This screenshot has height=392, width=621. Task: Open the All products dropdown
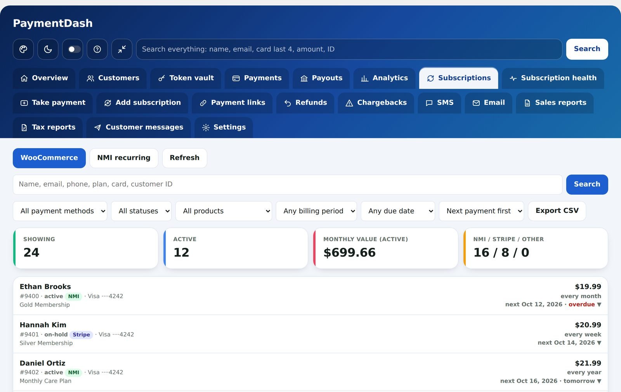coord(224,211)
